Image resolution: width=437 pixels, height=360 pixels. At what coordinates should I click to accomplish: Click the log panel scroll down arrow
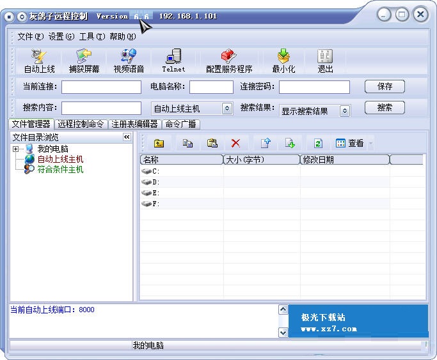click(283, 332)
